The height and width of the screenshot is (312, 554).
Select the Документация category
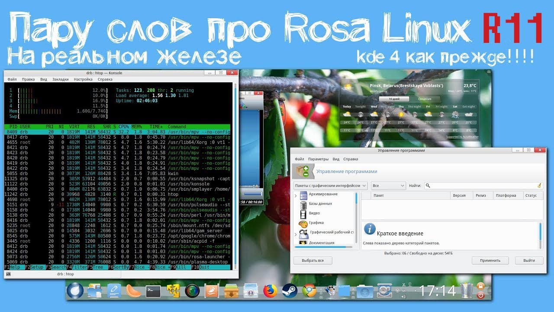pyautogui.click(x=321, y=243)
